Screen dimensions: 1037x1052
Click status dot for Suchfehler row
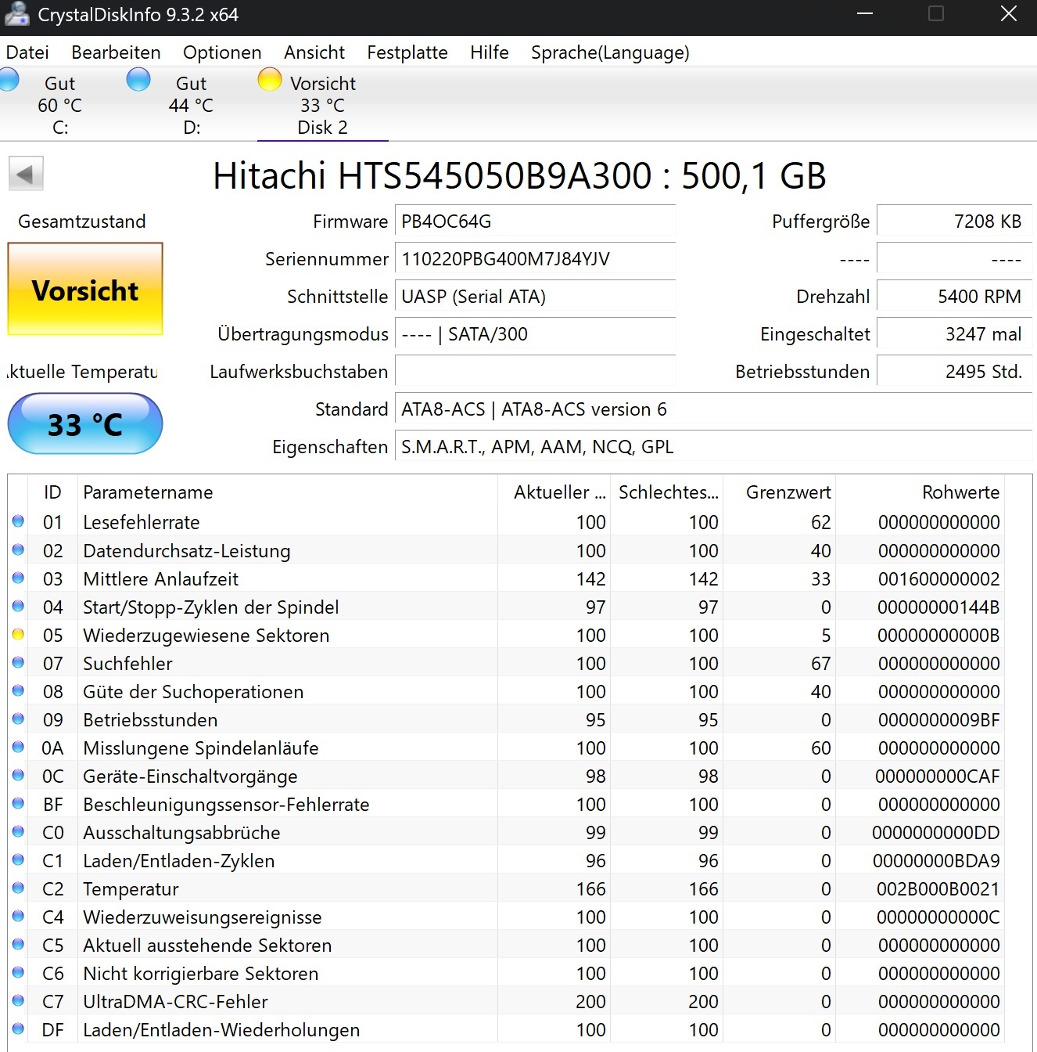point(18,662)
